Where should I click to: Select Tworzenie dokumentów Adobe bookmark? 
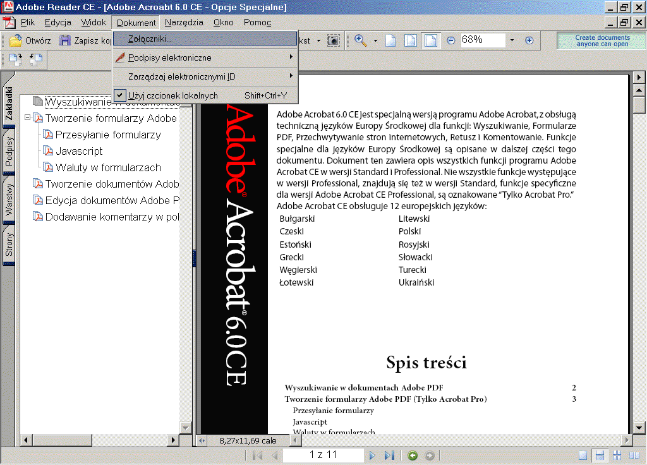click(112, 184)
